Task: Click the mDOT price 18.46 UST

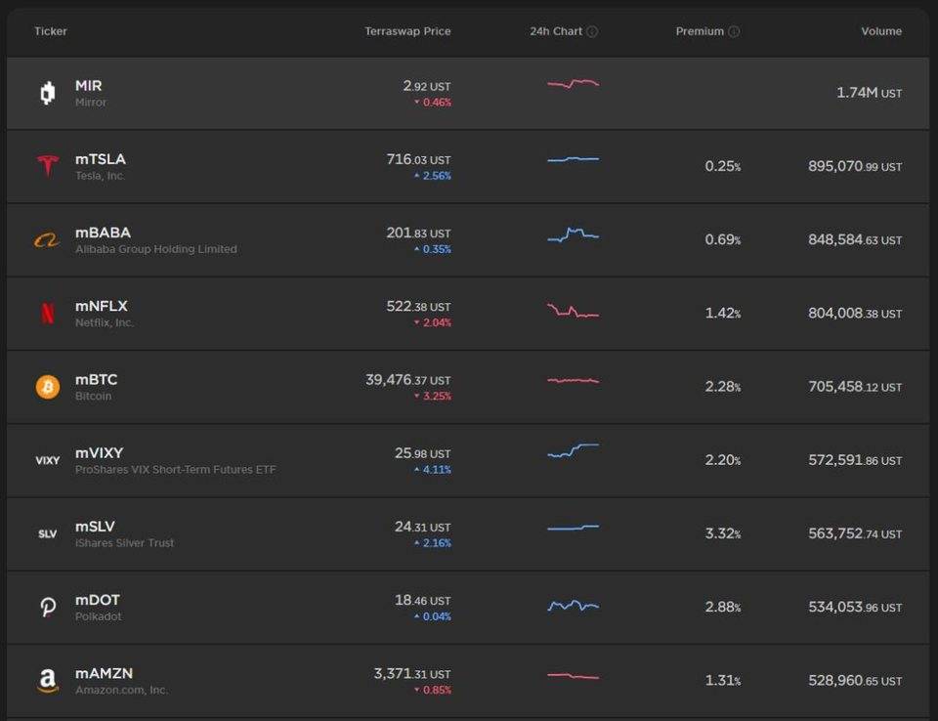Action: coord(423,600)
